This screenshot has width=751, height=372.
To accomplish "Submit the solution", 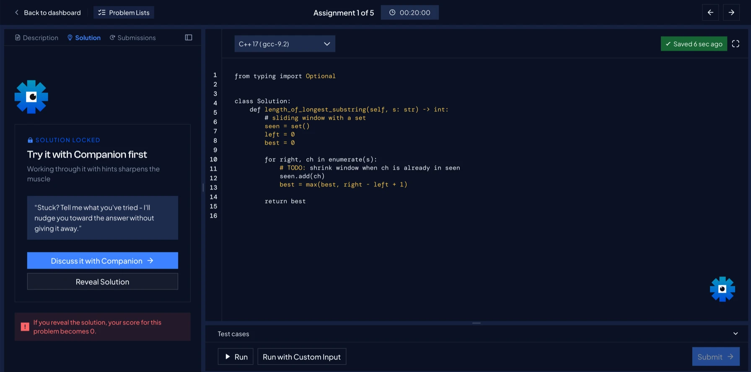I will [x=716, y=357].
